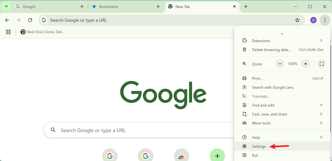Click the forward navigation arrow
The image size is (332, 161).
[19, 20]
